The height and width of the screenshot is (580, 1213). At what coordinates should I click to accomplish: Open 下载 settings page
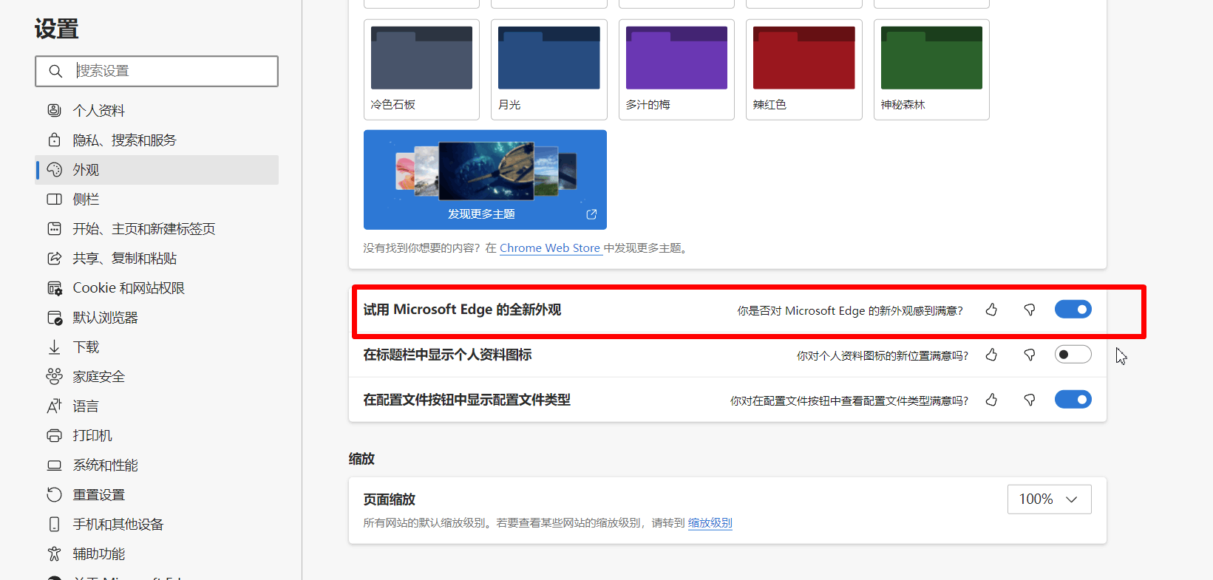pos(157,347)
